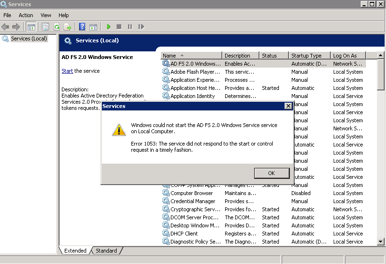Select the Cryptographic Services service name

point(196,209)
